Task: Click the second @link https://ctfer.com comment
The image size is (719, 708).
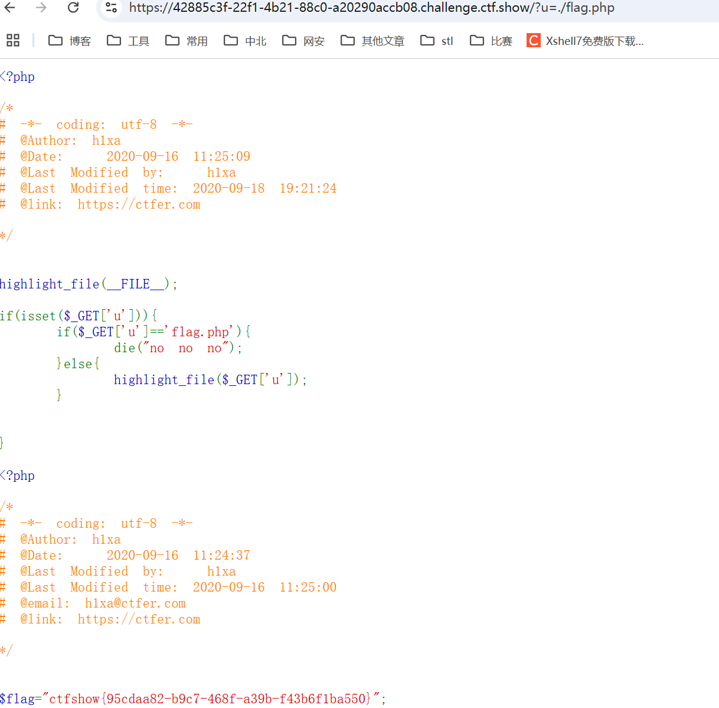Action: coord(100,619)
